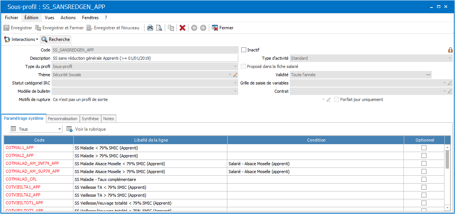The image size is (455, 214).
Task: Click the pencil icon beside the Contrat field
Action: point(450,91)
